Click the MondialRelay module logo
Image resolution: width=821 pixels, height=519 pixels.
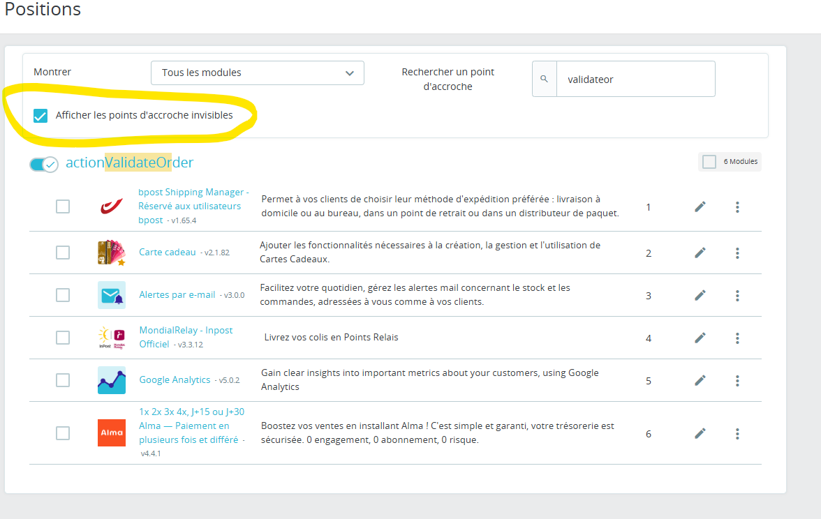pos(112,338)
